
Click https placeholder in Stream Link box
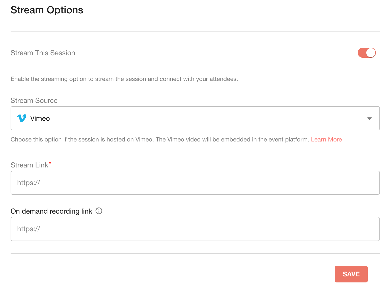tap(29, 183)
